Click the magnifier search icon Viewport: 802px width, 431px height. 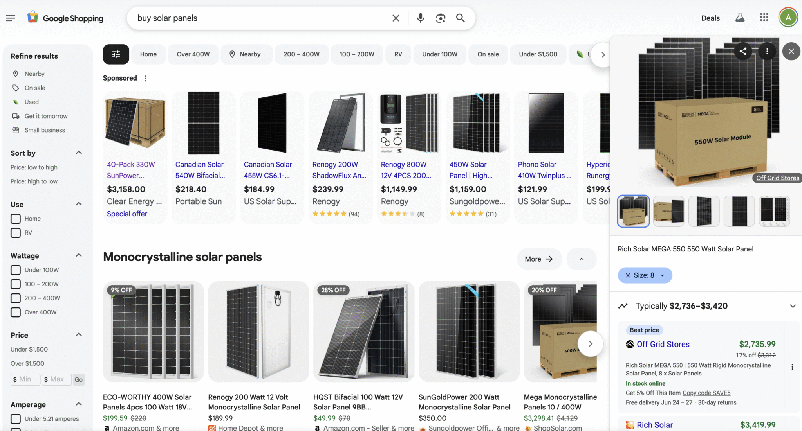(461, 18)
